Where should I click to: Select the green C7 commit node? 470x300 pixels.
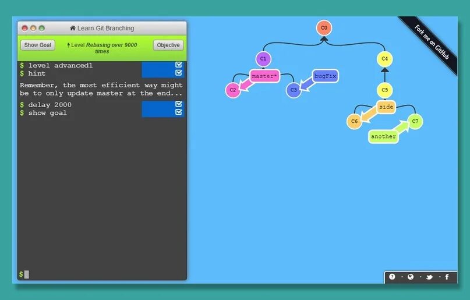coord(415,121)
